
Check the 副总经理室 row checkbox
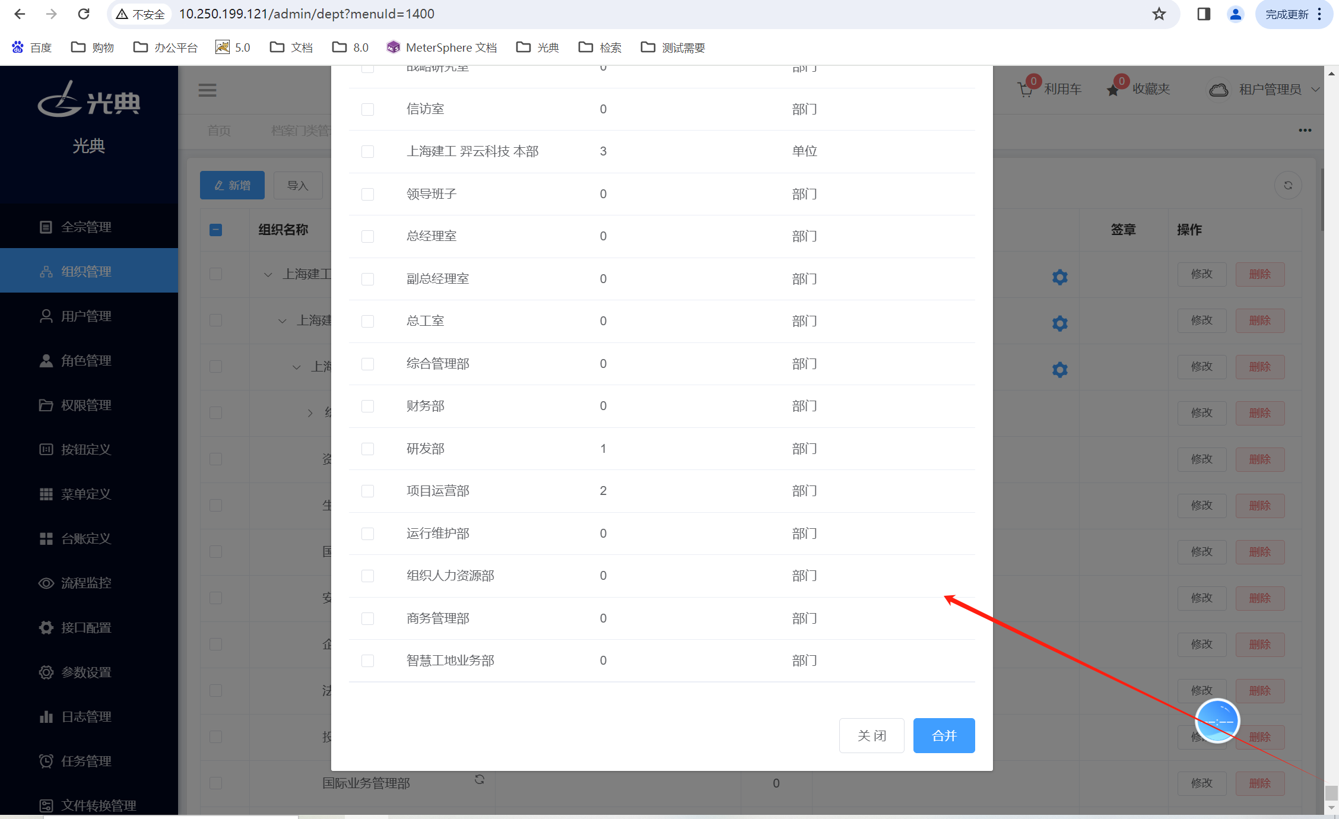coord(368,279)
